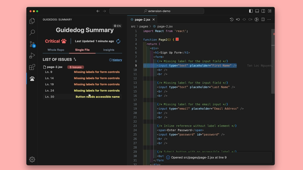Refresh the Guidedog summary
This screenshot has height=170, width=303.
coord(118,41)
